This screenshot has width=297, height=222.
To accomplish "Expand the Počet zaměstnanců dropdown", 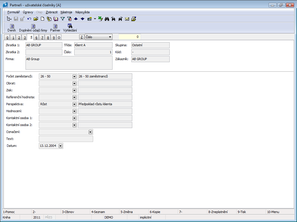I will tap(74, 77).
